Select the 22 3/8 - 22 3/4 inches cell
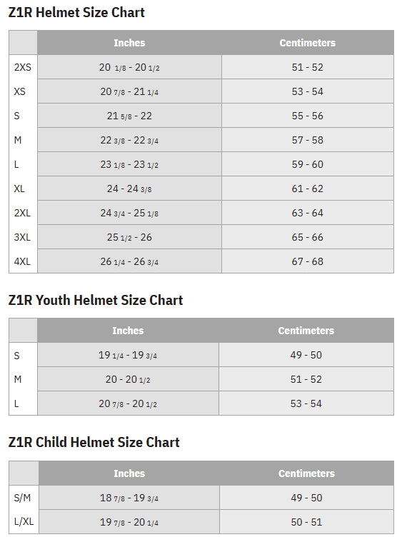 coord(129,140)
